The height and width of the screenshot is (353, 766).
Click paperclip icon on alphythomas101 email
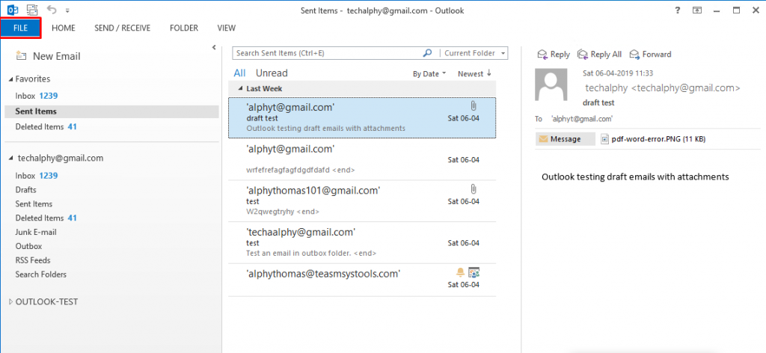coord(473,189)
